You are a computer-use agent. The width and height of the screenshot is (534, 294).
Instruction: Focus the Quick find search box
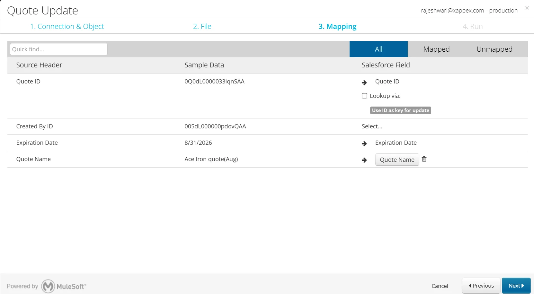[59, 49]
